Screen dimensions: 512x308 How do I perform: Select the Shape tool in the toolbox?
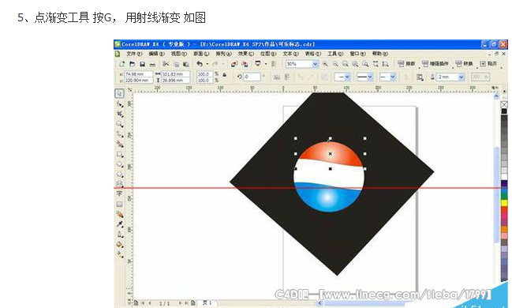click(x=119, y=104)
